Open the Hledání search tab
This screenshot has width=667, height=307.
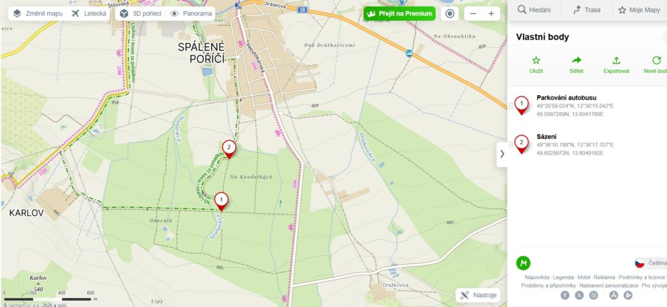(x=534, y=10)
